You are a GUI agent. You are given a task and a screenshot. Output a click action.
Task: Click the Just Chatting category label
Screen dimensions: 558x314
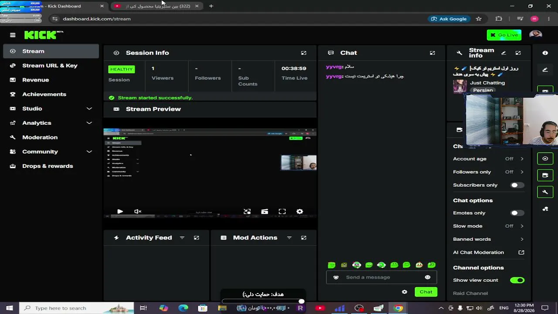[487, 83]
